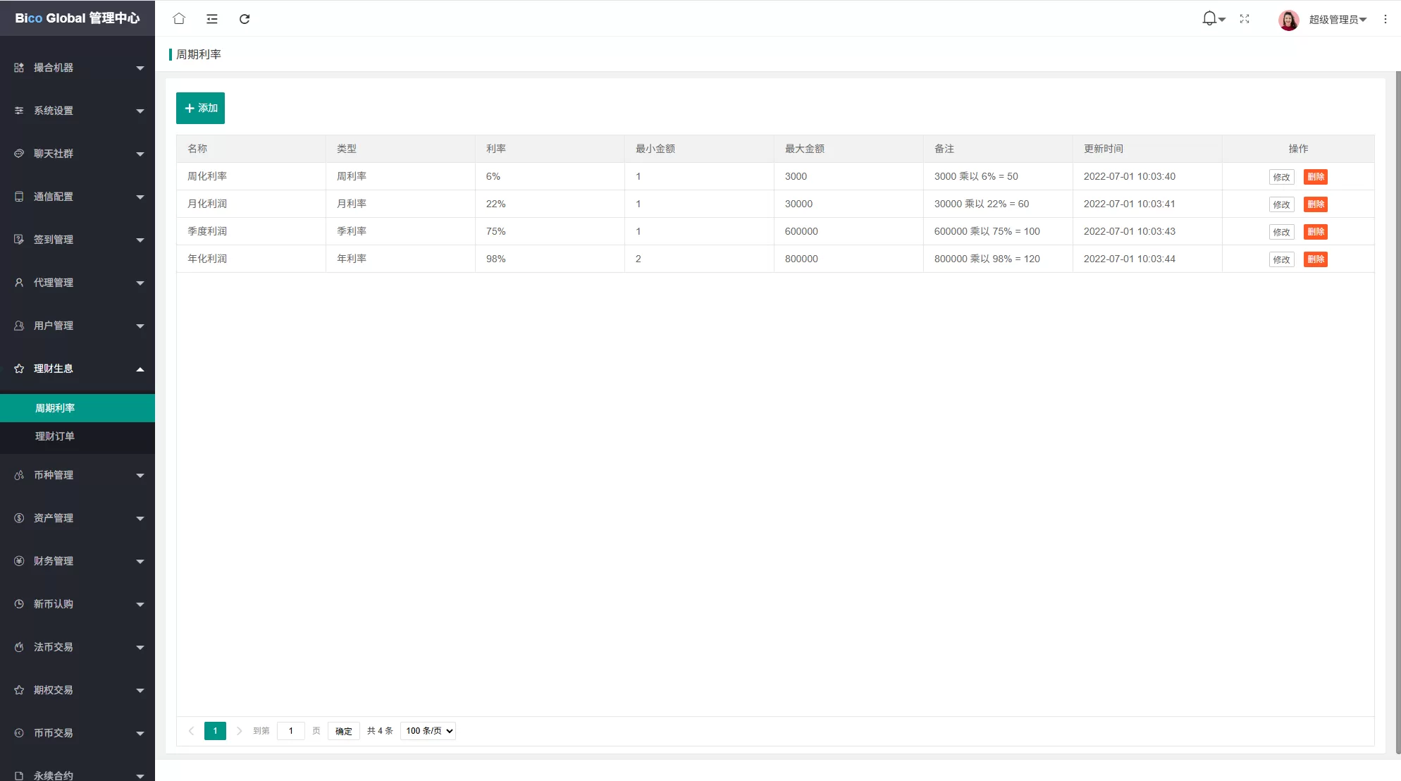Click the 确定 pagination confirm button
Screen dimensions: 1401x781
coord(343,731)
